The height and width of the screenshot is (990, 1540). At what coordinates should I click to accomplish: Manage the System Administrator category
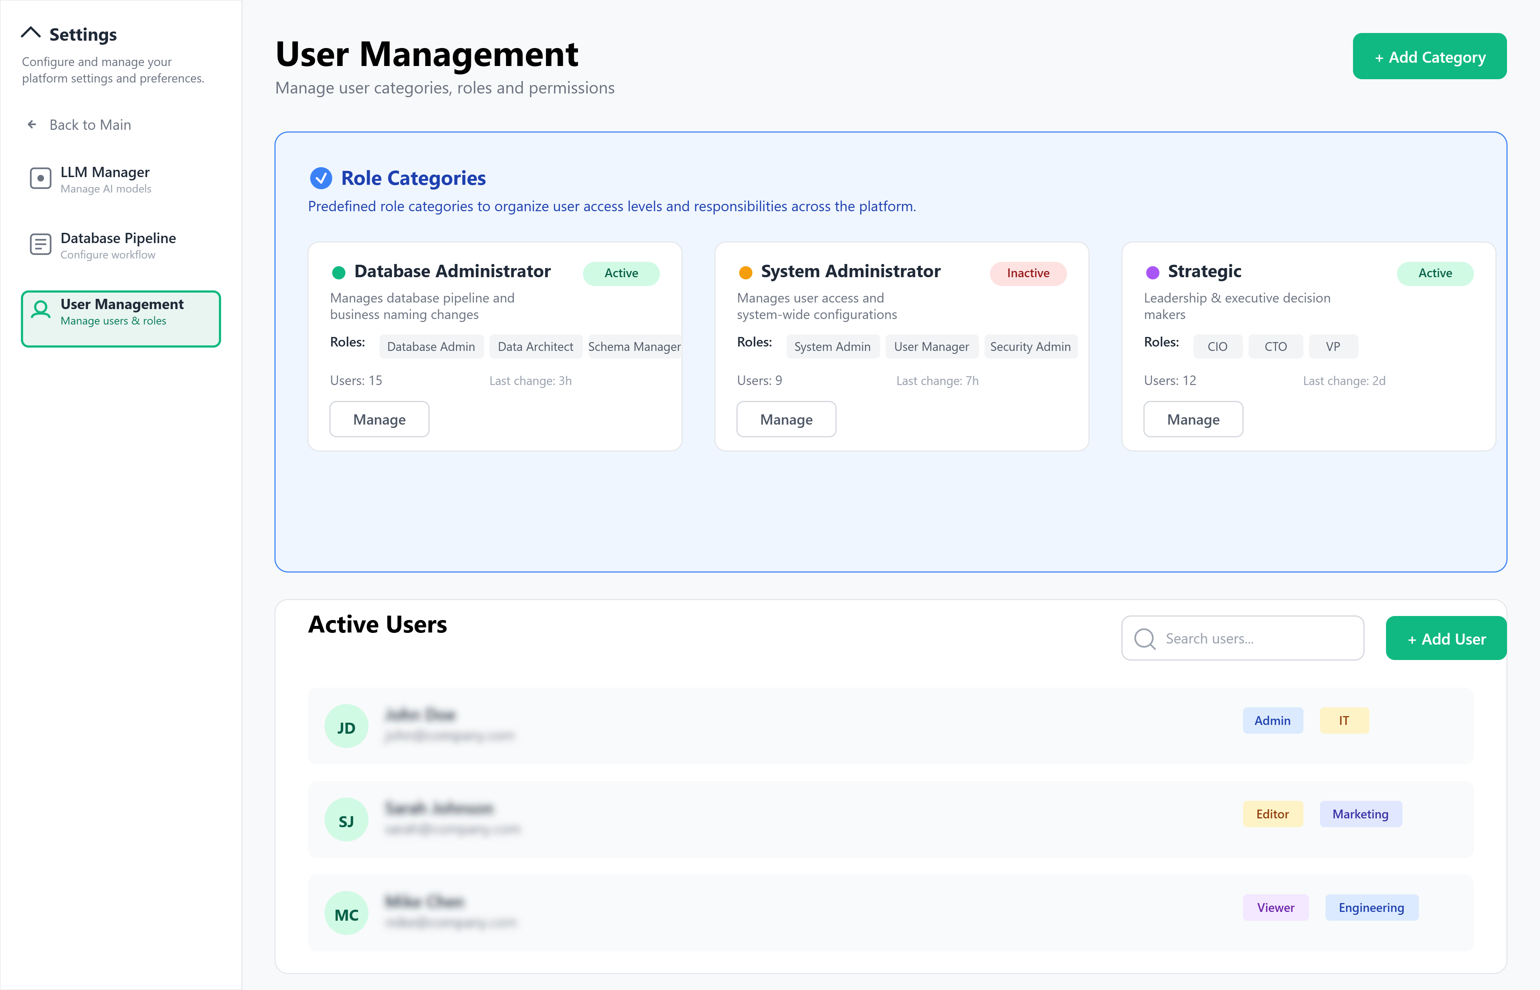point(786,420)
